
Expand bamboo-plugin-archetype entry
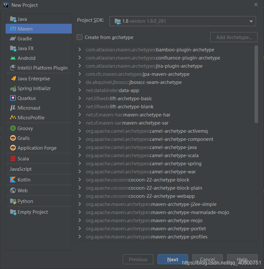tap(80, 49)
